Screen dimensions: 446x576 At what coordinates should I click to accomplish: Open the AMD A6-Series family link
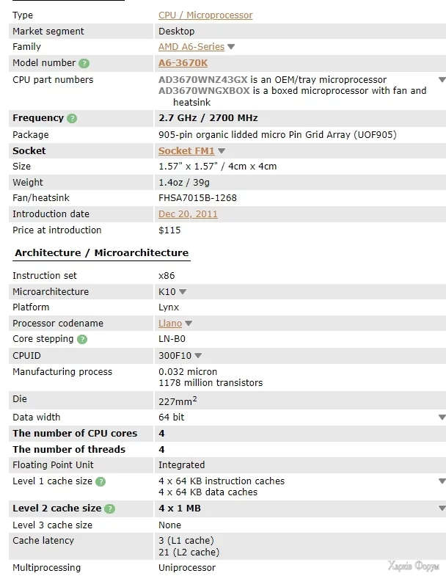[x=191, y=47]
